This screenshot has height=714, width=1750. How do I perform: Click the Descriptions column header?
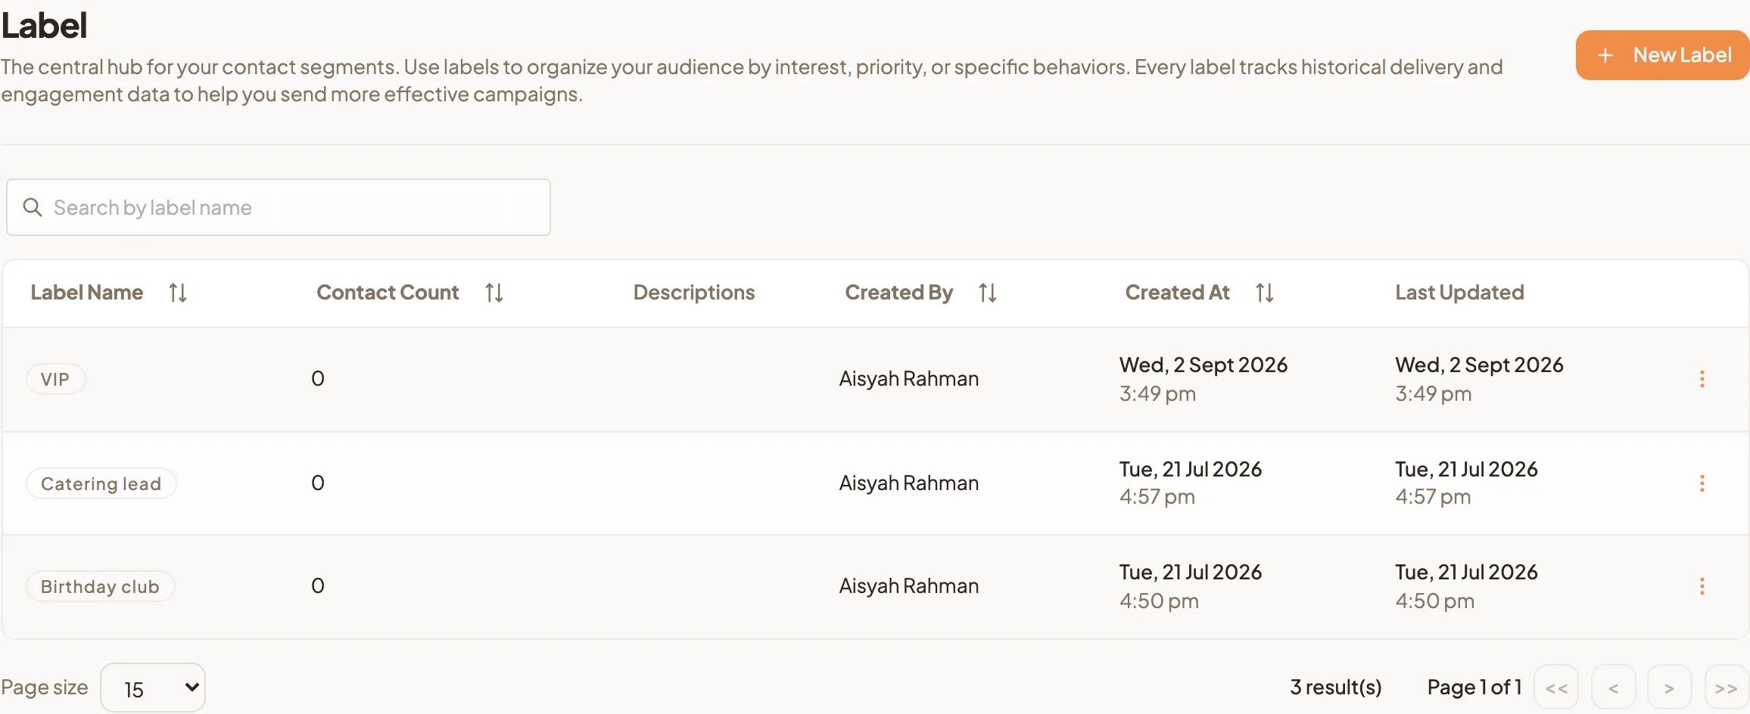tap(694, 293)
